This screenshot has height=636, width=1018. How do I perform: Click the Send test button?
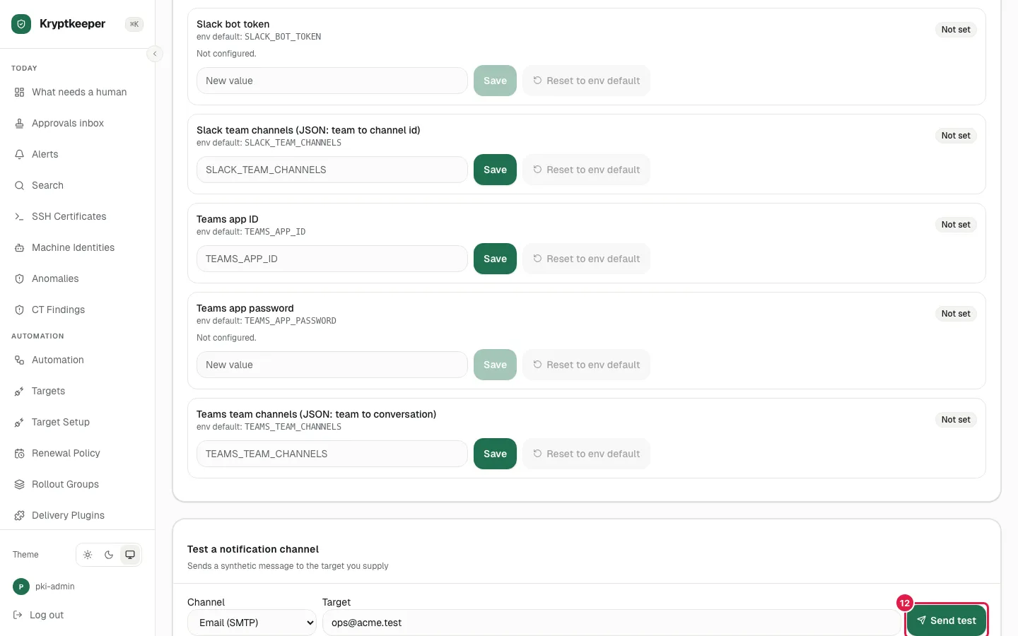click(x=947, y=620)
